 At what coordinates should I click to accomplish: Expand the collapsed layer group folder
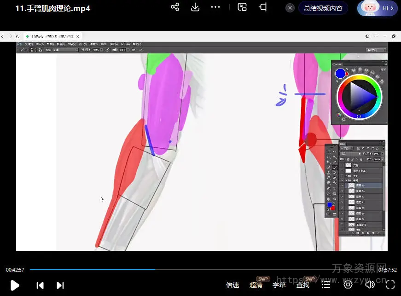(346, 176)
